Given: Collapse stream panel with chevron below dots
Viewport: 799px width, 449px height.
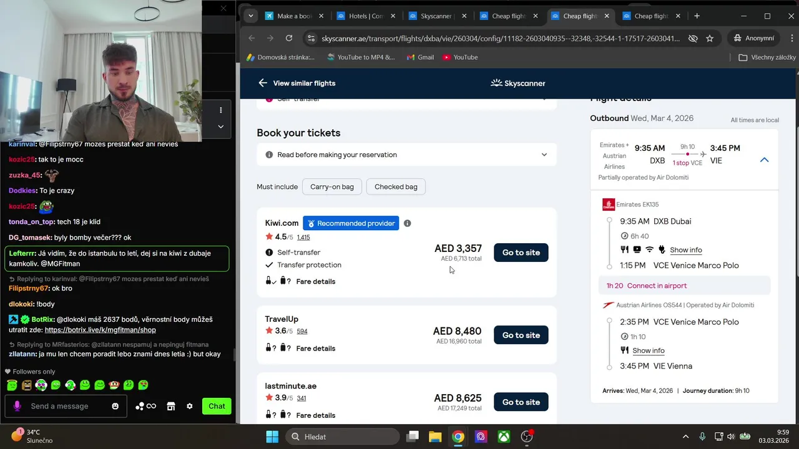Looking at the screenshot, I should [220, 126].
